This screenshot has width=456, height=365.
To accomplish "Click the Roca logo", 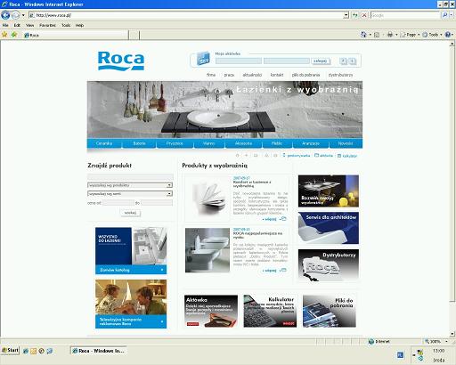I will (121, 61).
